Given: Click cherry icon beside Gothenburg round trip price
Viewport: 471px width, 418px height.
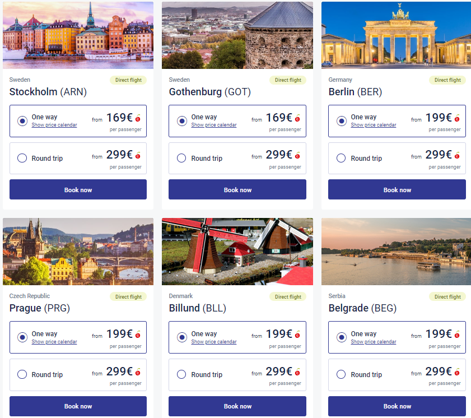Looking at the screenshot, I should point(297,156).
